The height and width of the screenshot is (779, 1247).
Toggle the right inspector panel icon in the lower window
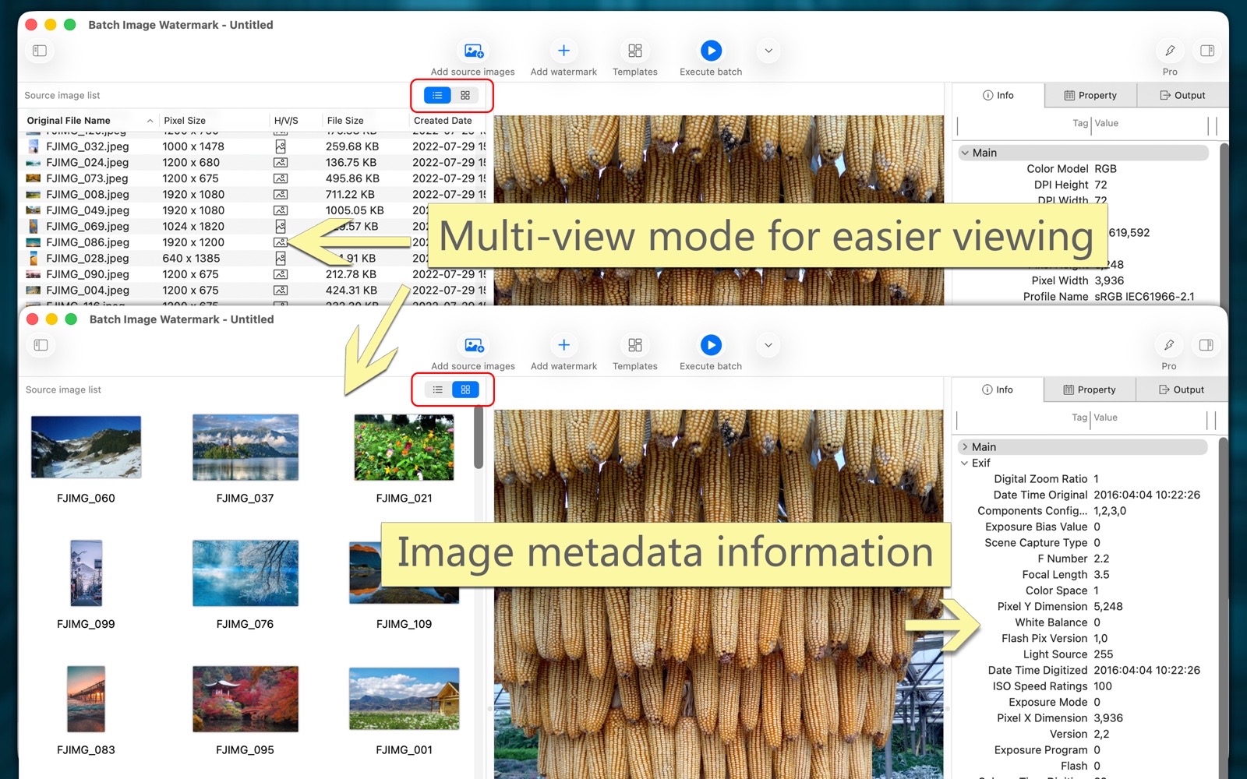click(x=1206, y=345)
